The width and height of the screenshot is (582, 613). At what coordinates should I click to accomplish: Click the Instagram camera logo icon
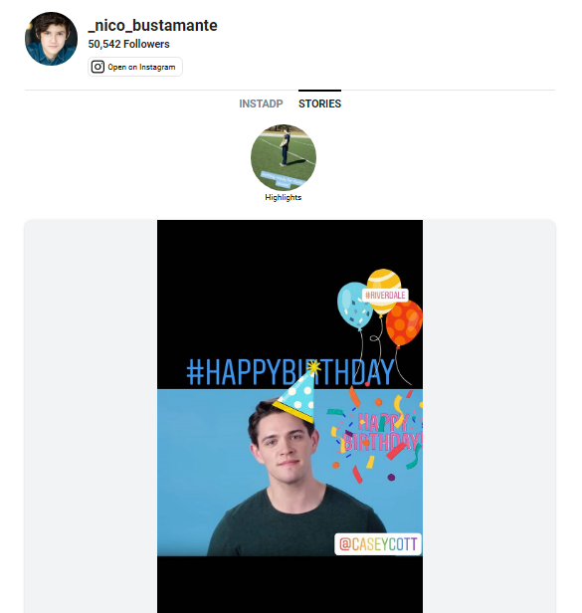click(x=97, y=67)
